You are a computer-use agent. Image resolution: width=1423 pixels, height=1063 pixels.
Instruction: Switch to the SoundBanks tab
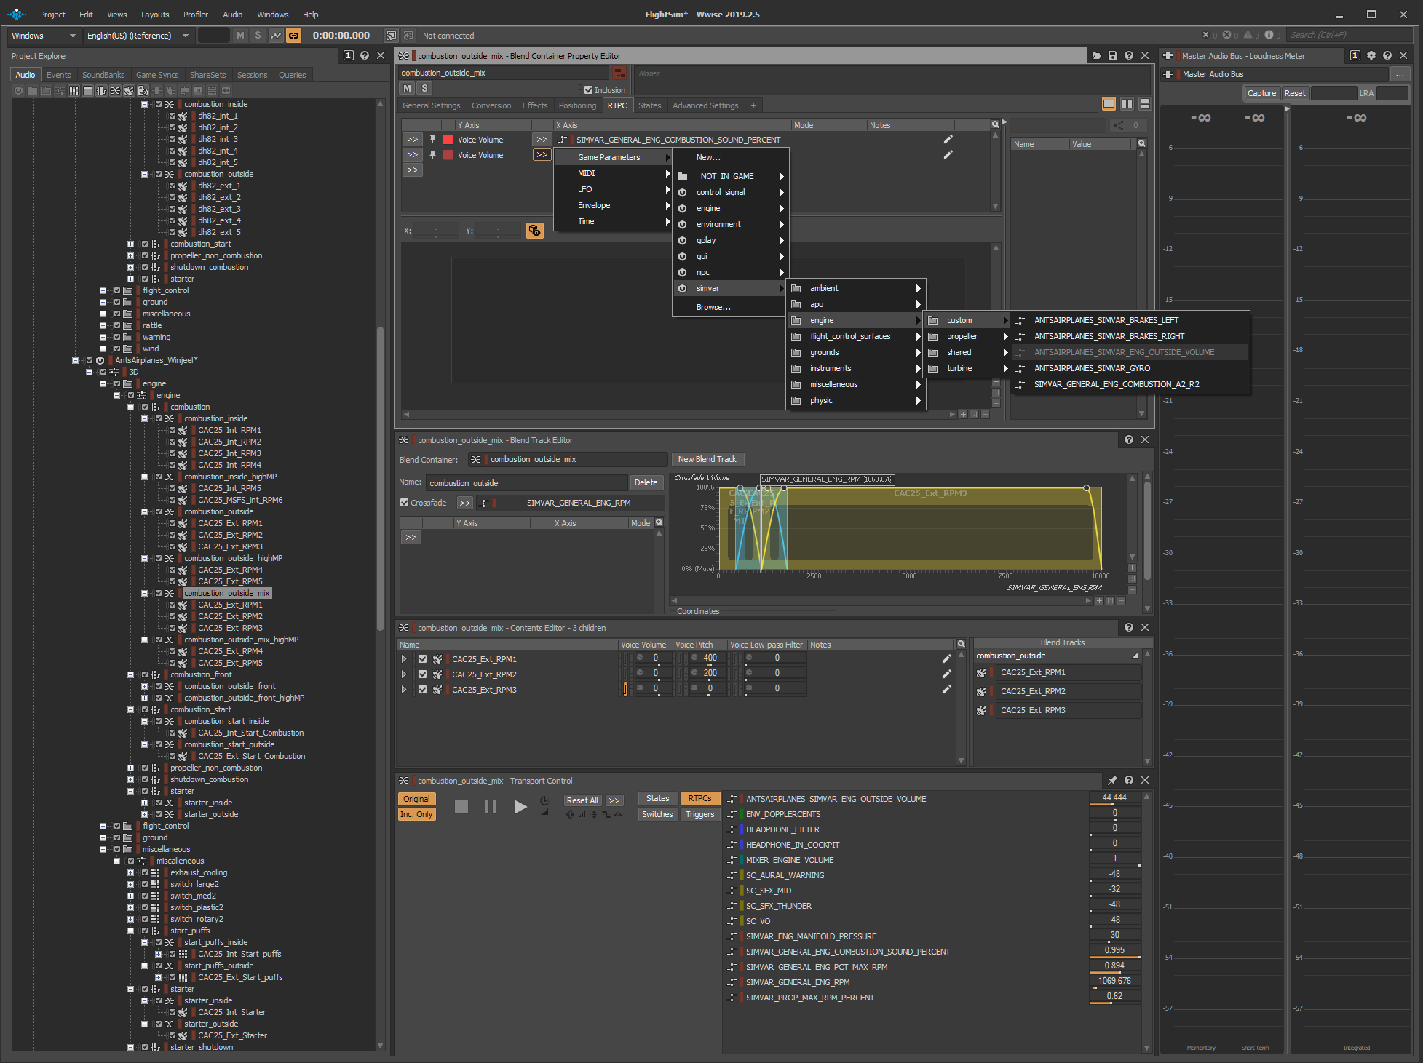[103, 75]
